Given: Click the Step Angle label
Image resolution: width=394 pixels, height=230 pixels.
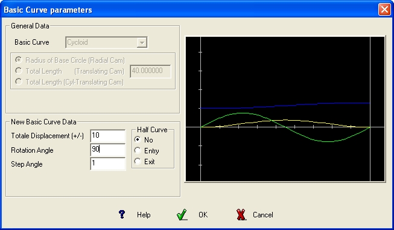Looking at the screenshot, I should [x=27, y=164].
